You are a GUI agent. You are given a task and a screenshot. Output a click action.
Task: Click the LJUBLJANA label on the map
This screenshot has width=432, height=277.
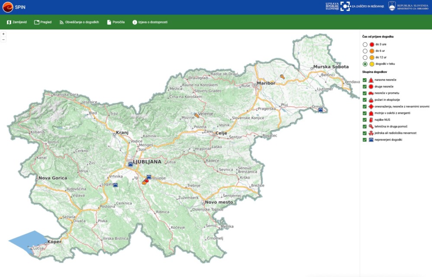click(x=147, y=162)
